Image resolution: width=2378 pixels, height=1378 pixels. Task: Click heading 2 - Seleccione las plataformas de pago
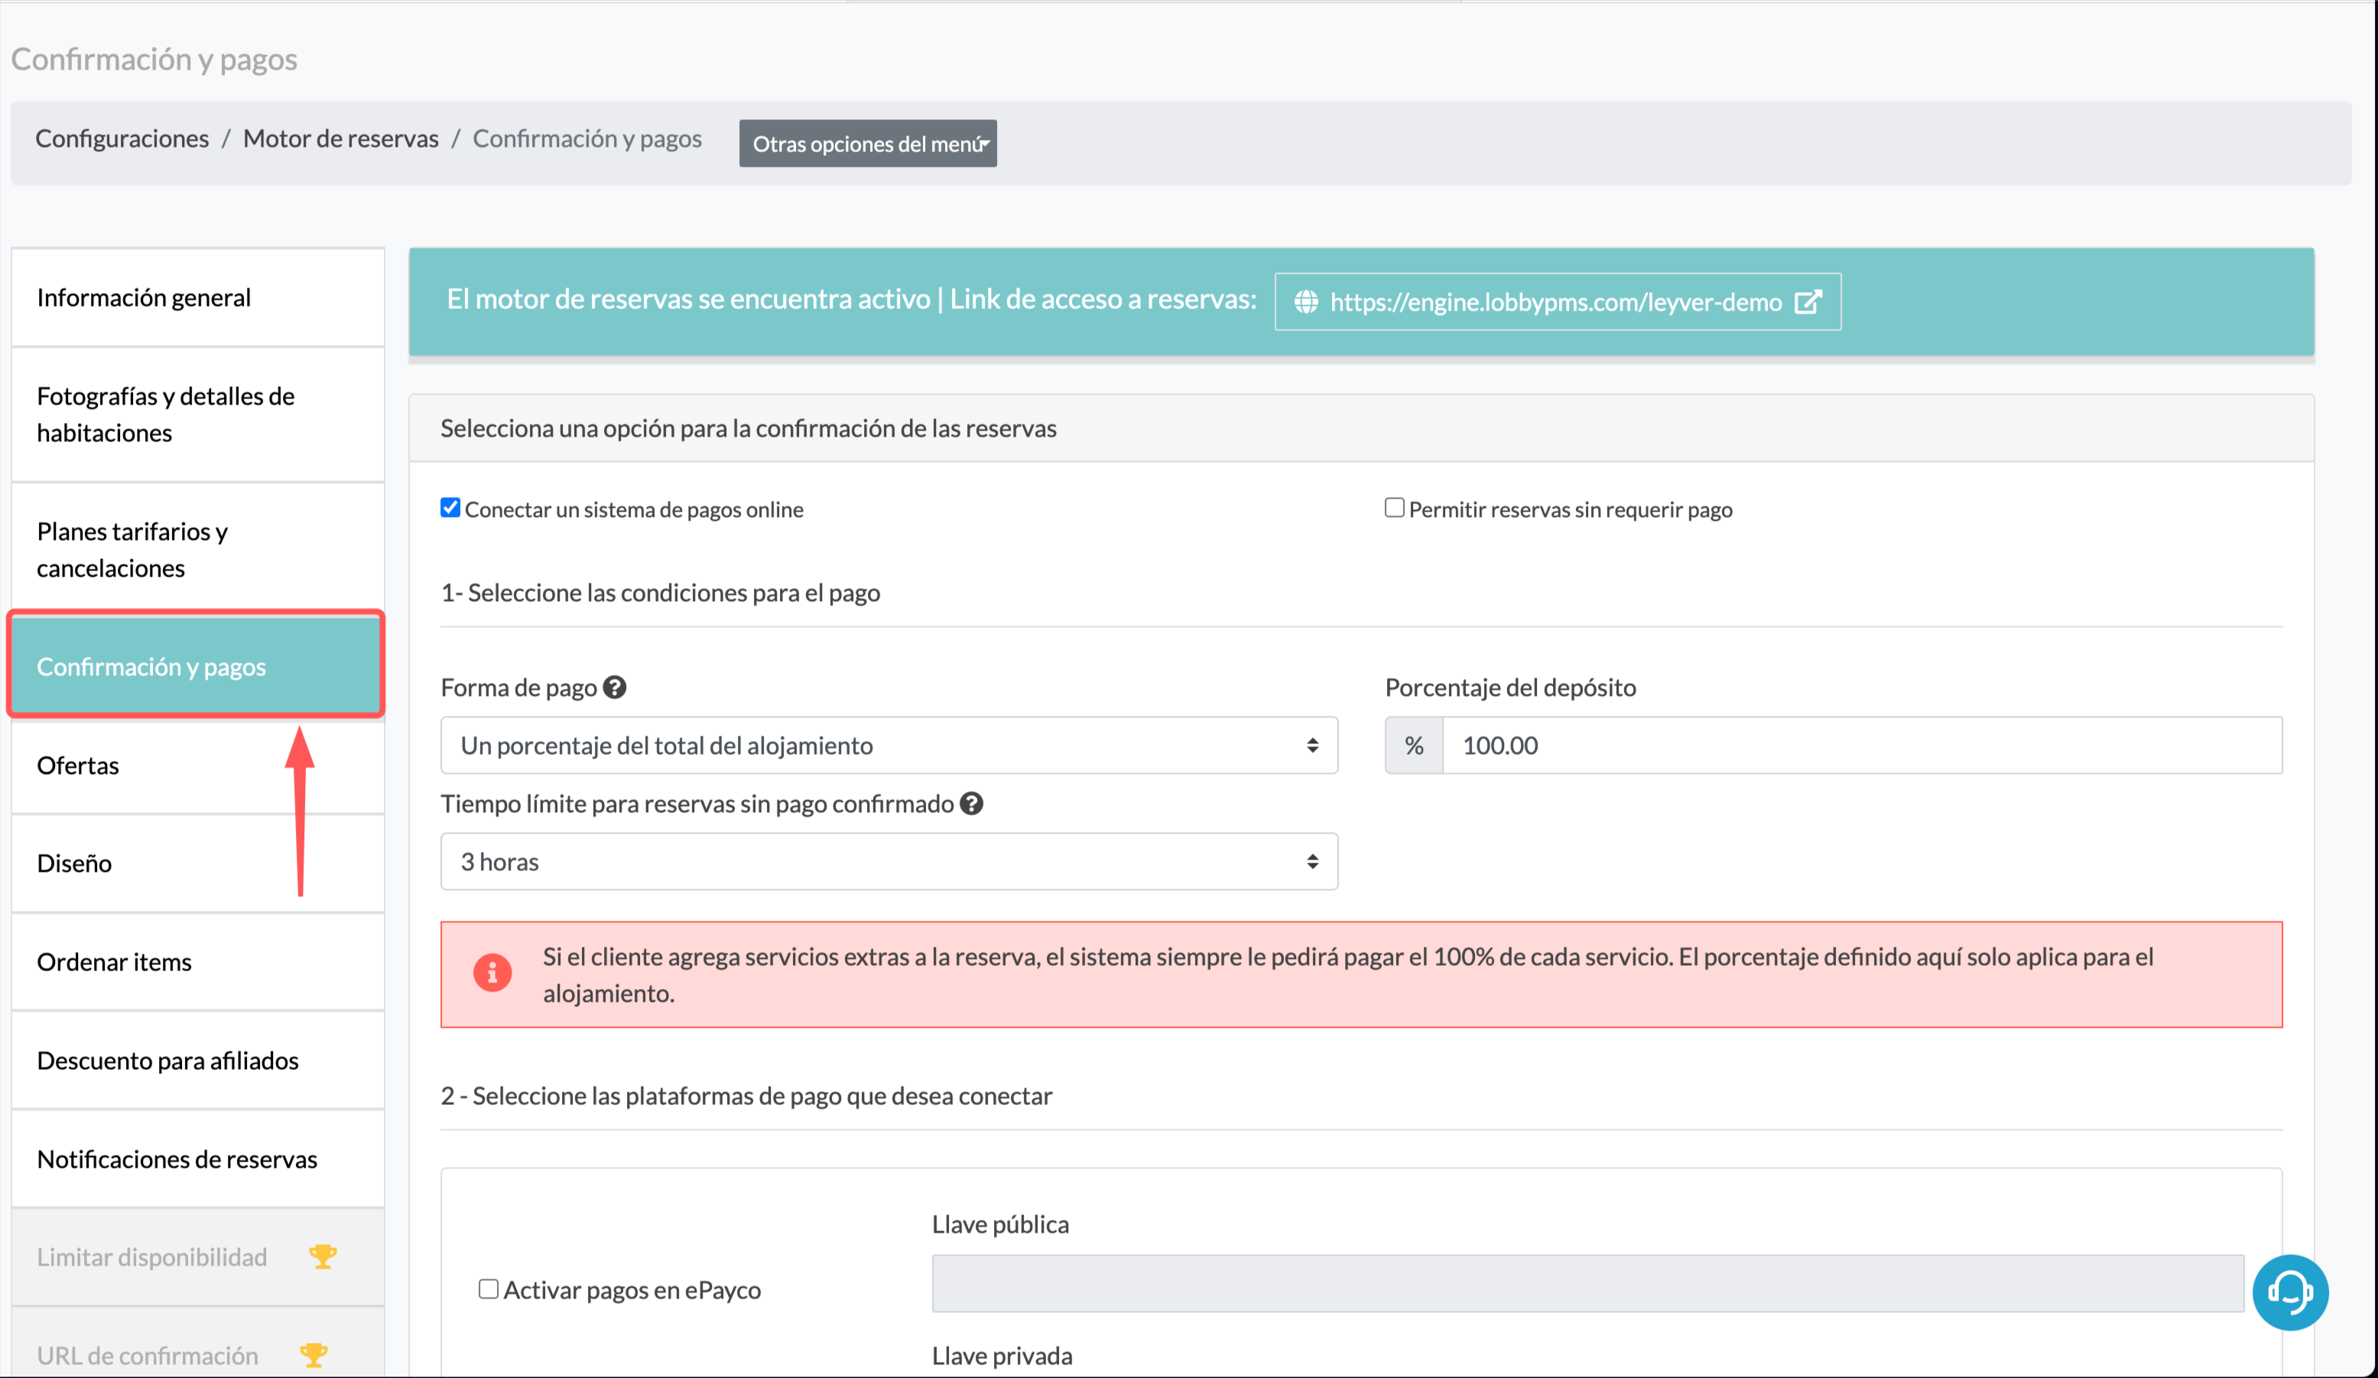coord(746,1096)
